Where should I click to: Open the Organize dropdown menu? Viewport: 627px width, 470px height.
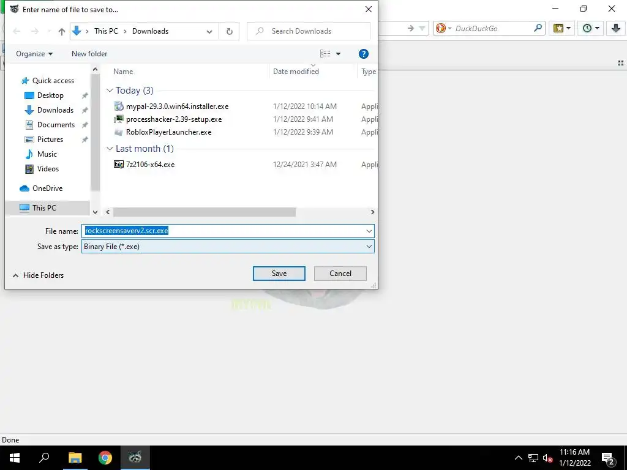click(34, 54)
